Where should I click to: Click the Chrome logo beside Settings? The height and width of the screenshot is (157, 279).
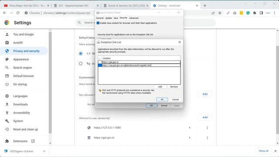(x=7, y=23)
